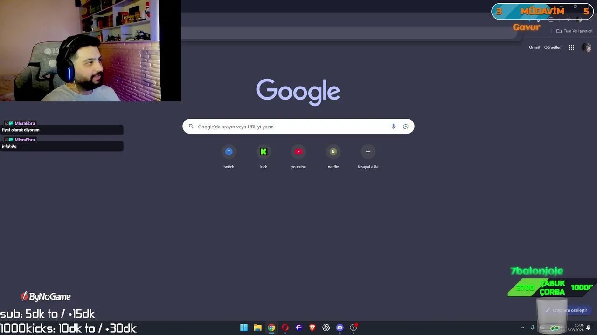
Task: Switch to Chrome in the taskbar
Action: 271,328
